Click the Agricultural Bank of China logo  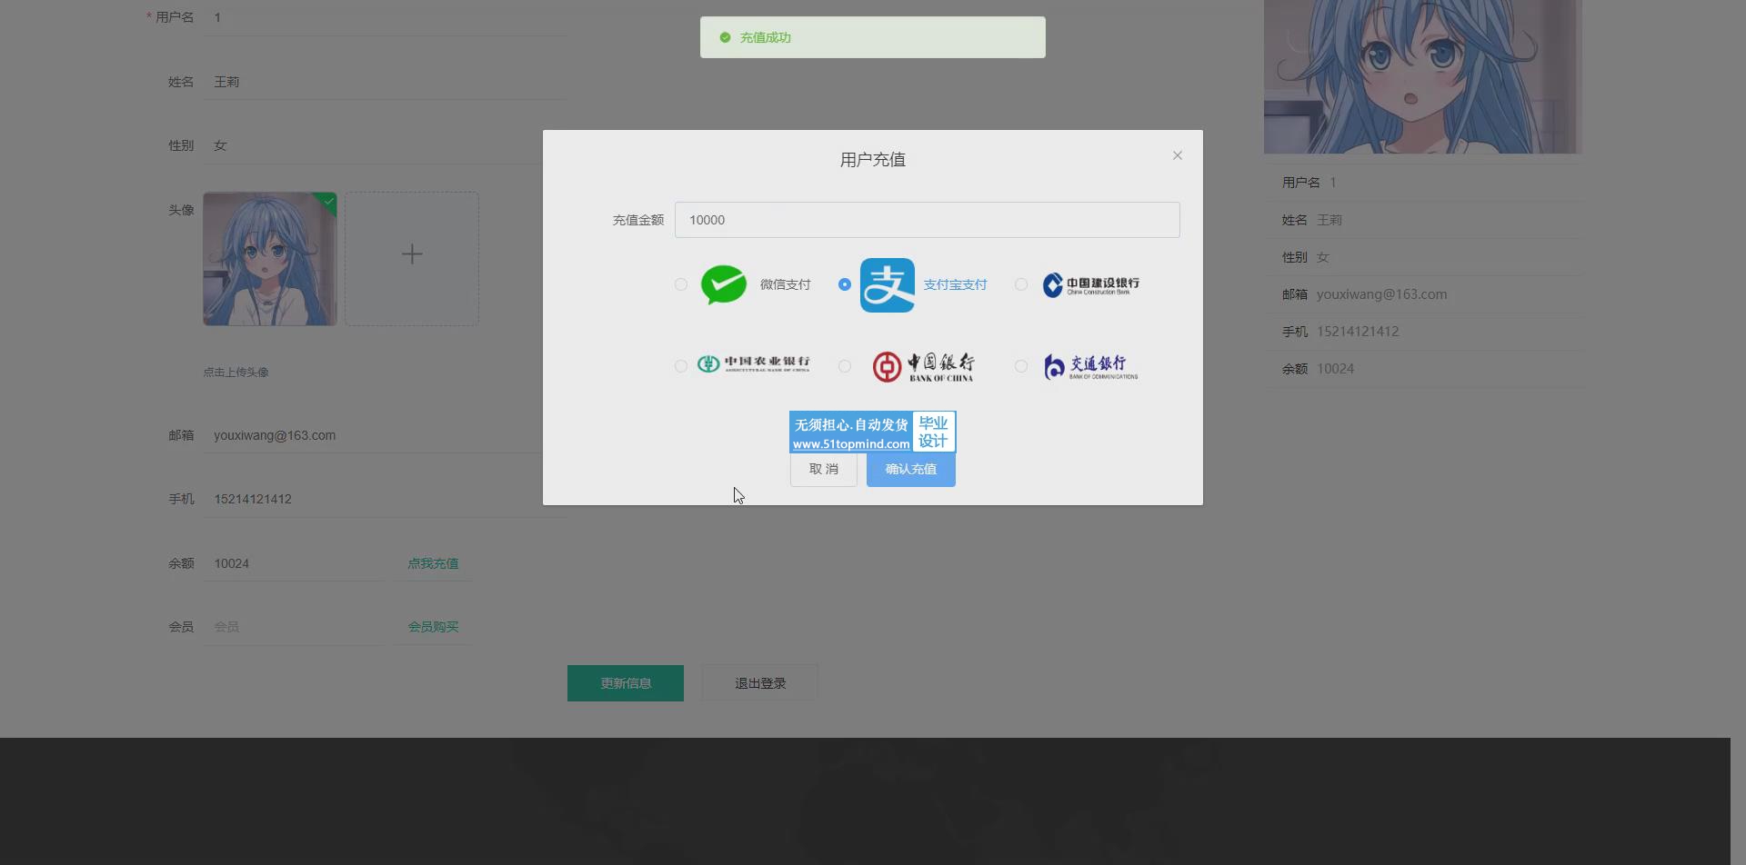pyautogui.click(x=753, y=364)
